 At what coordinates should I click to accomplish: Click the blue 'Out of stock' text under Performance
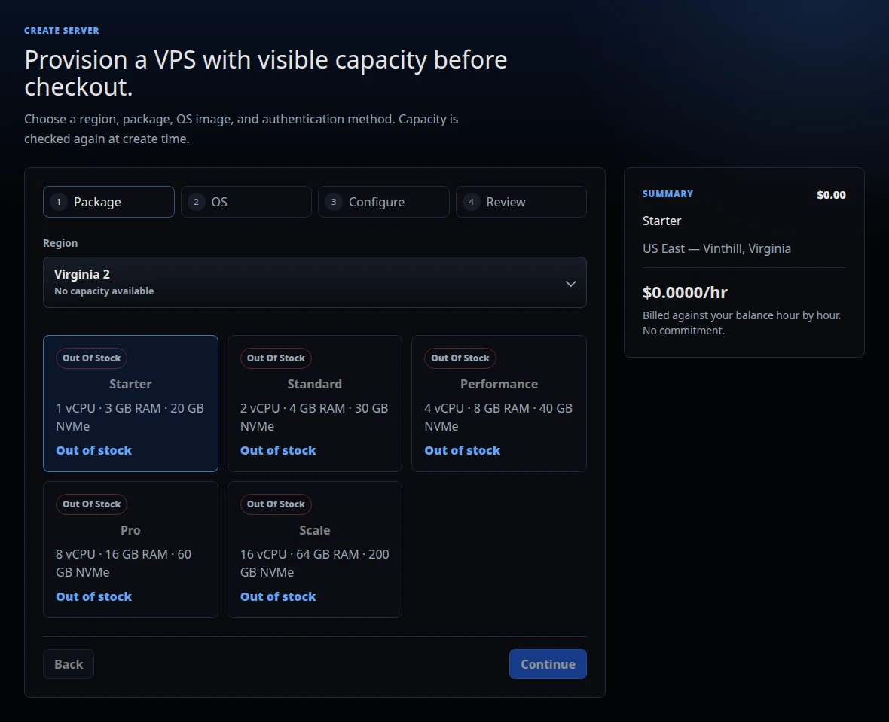coord(462,450)
